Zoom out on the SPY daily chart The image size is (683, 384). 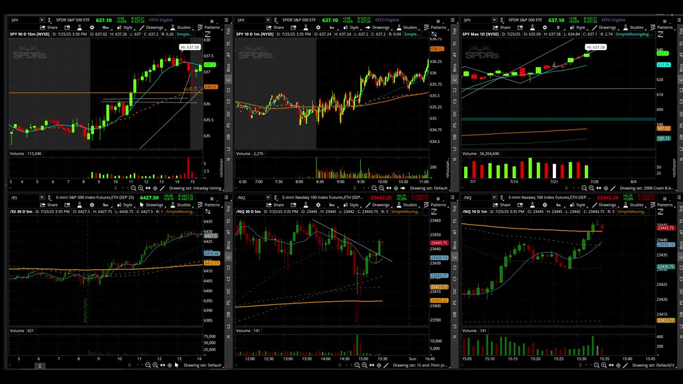[583, 188]
